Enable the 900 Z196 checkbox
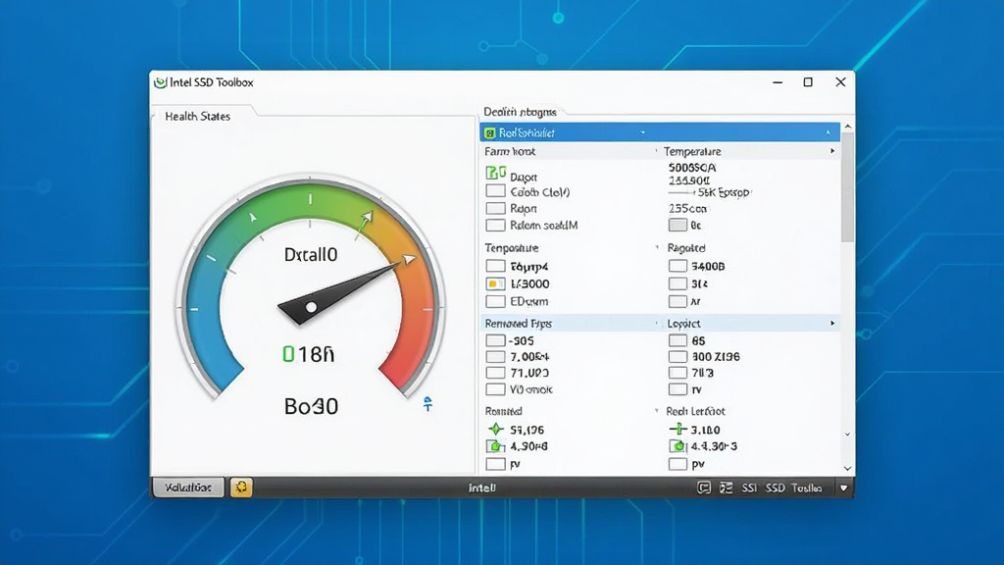This screenshot has height=565, width=1004. (x=678, y=357)
